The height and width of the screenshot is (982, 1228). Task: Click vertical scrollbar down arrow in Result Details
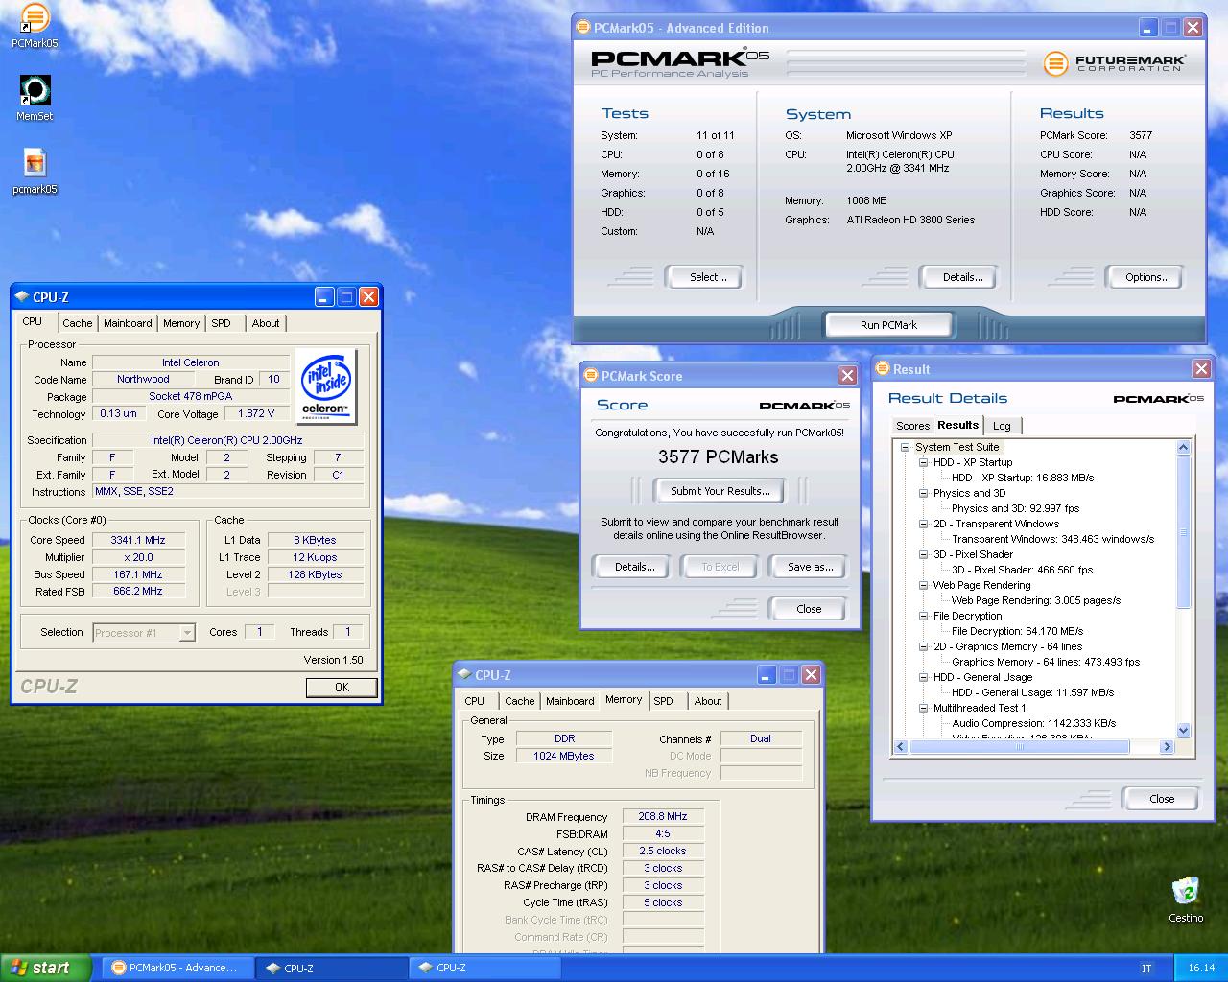pos(1183,730)
